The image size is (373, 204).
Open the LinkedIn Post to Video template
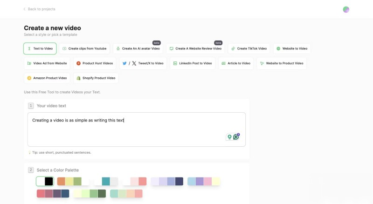[192, 63]
